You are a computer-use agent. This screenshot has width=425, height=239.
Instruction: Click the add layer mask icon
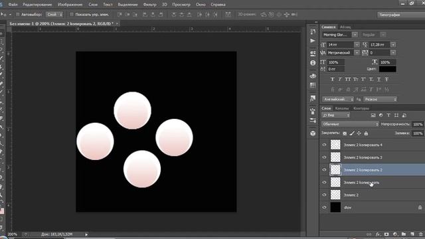[386, 234]
